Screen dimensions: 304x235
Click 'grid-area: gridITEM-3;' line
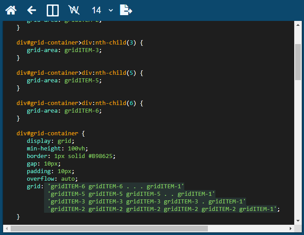point(64,50)
